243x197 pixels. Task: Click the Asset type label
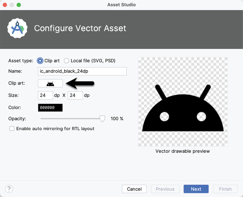(21, 61)
